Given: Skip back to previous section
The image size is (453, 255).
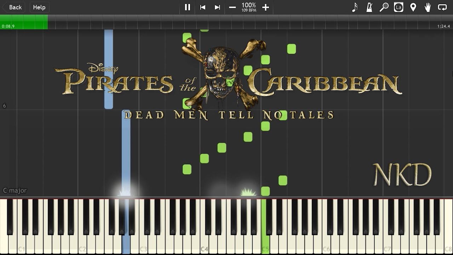Looking at the screenshot, I should pyautogui.click(x=203, y=7).
